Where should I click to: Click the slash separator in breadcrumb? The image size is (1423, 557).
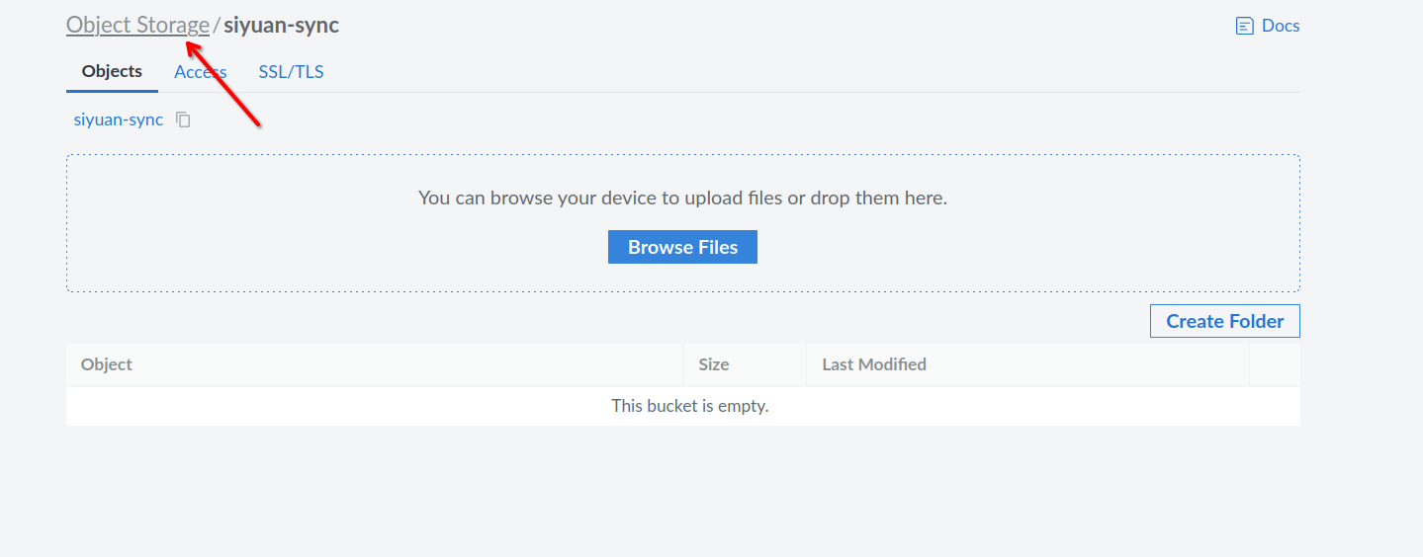coord(217,26)
